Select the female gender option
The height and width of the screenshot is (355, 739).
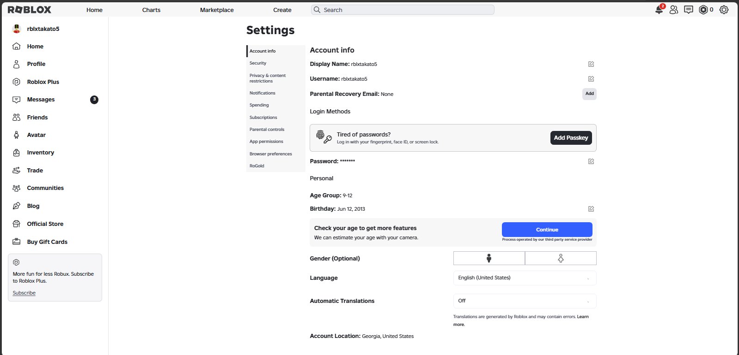561,258
